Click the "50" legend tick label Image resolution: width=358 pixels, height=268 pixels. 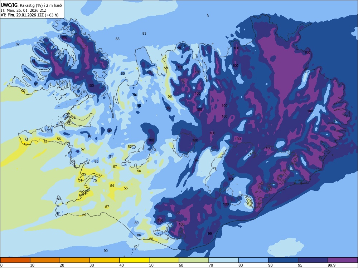[x=151, y=265]
